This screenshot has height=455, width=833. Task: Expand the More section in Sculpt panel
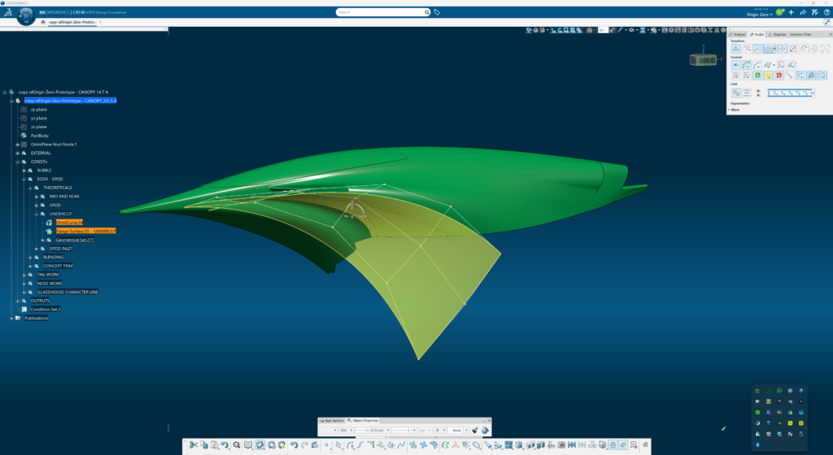(735, 110)
